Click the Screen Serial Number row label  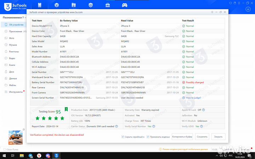[x=43, y=98]
